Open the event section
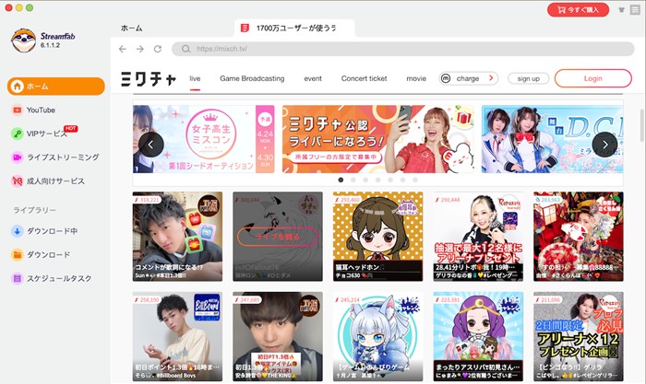Viewport: 646px width, 384px height. (313, 78)
